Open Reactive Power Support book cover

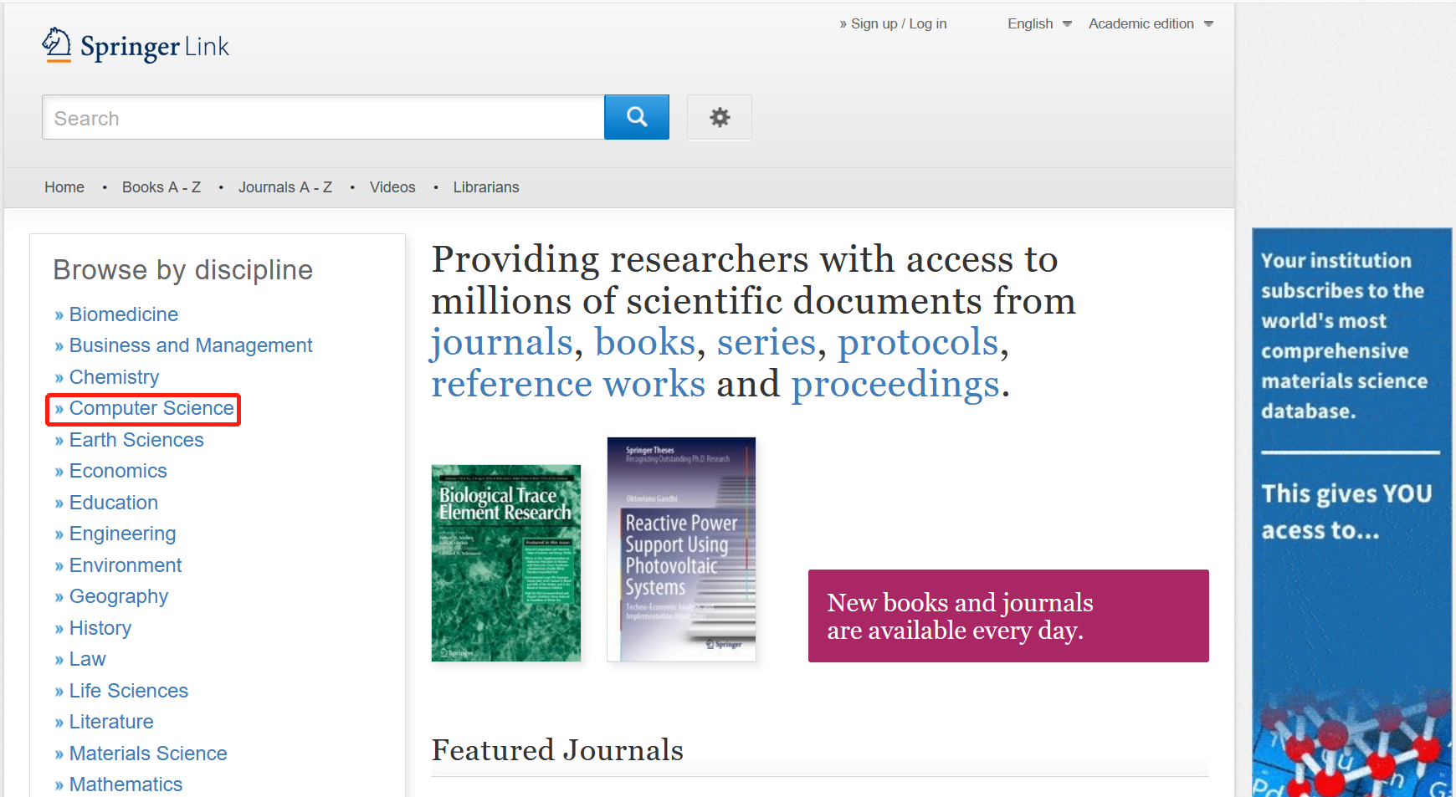tap(681, 549)
